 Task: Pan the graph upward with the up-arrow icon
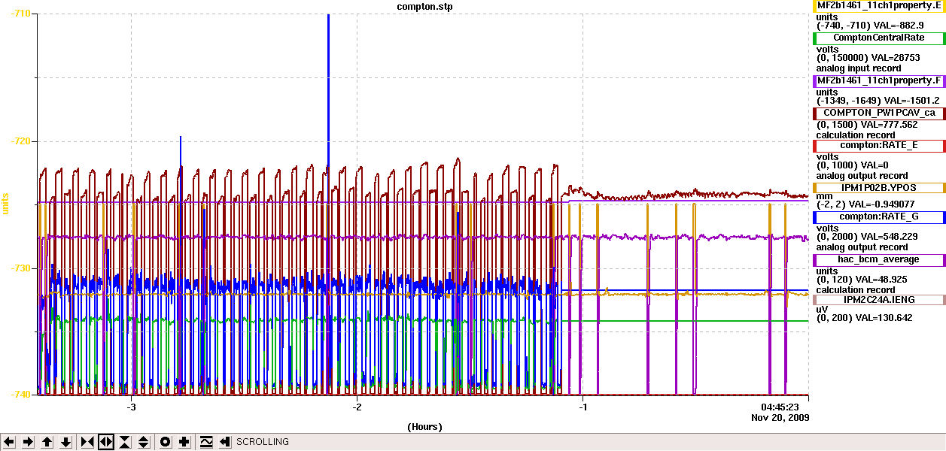click(47, 442)
